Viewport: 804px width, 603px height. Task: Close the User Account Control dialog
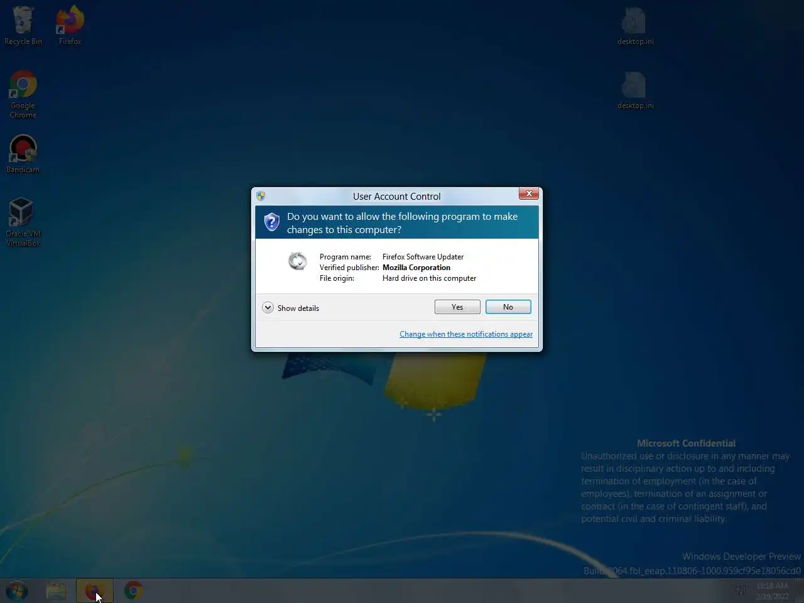529,194
